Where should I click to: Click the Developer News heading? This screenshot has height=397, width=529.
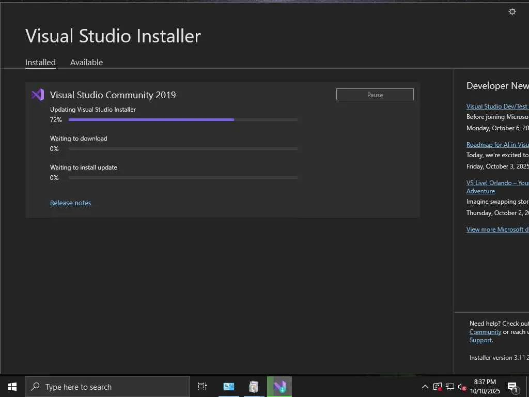pos(497,86)
